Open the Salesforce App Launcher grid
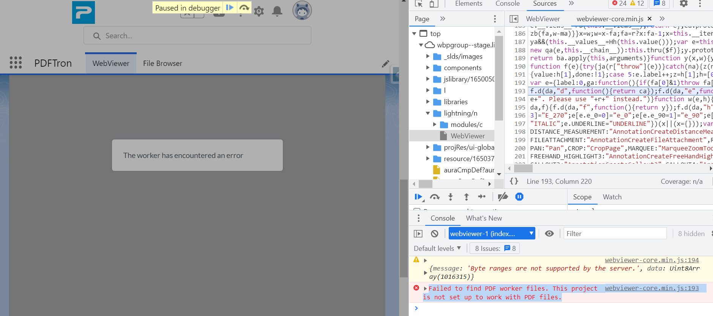Viewport: 713px width, 316px height. tap(16, 63)
